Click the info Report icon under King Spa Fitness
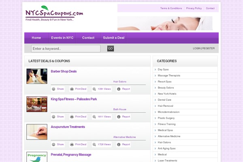The image size is (243, 162). pos(119,117)
